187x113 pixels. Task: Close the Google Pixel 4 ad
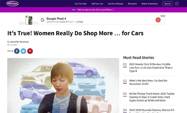[164, 16]
